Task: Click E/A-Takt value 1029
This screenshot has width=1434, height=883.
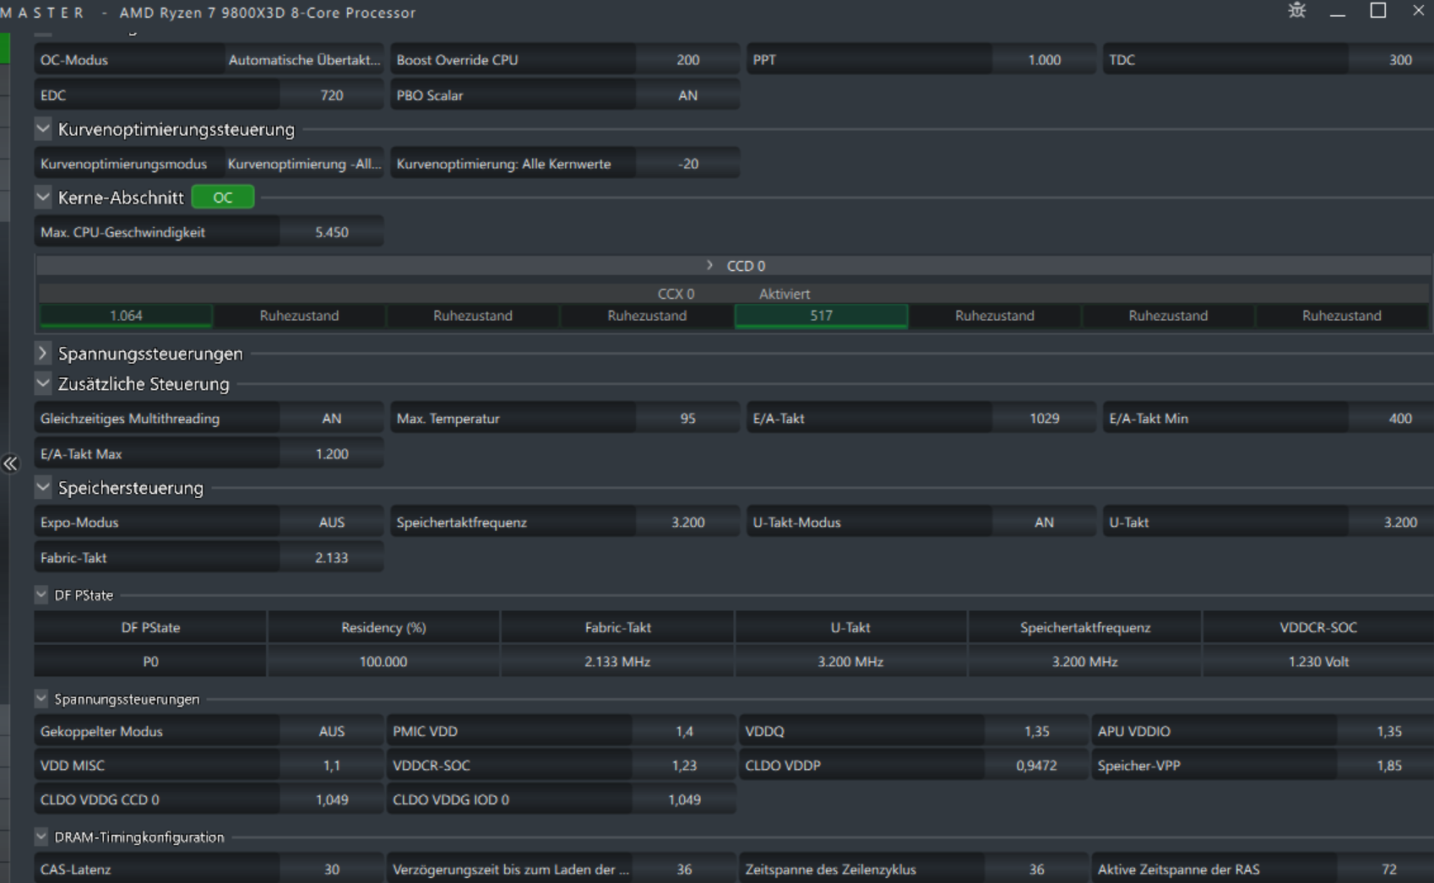Action: click(x=1044, y=419)
